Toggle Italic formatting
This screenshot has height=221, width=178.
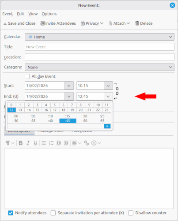coord(28,143)
